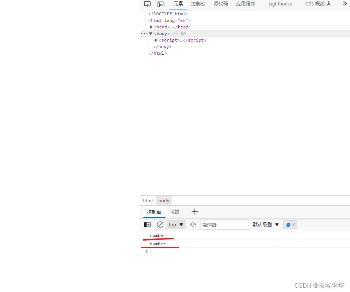
Task: Expand the head element node
Action: [151, 27]
